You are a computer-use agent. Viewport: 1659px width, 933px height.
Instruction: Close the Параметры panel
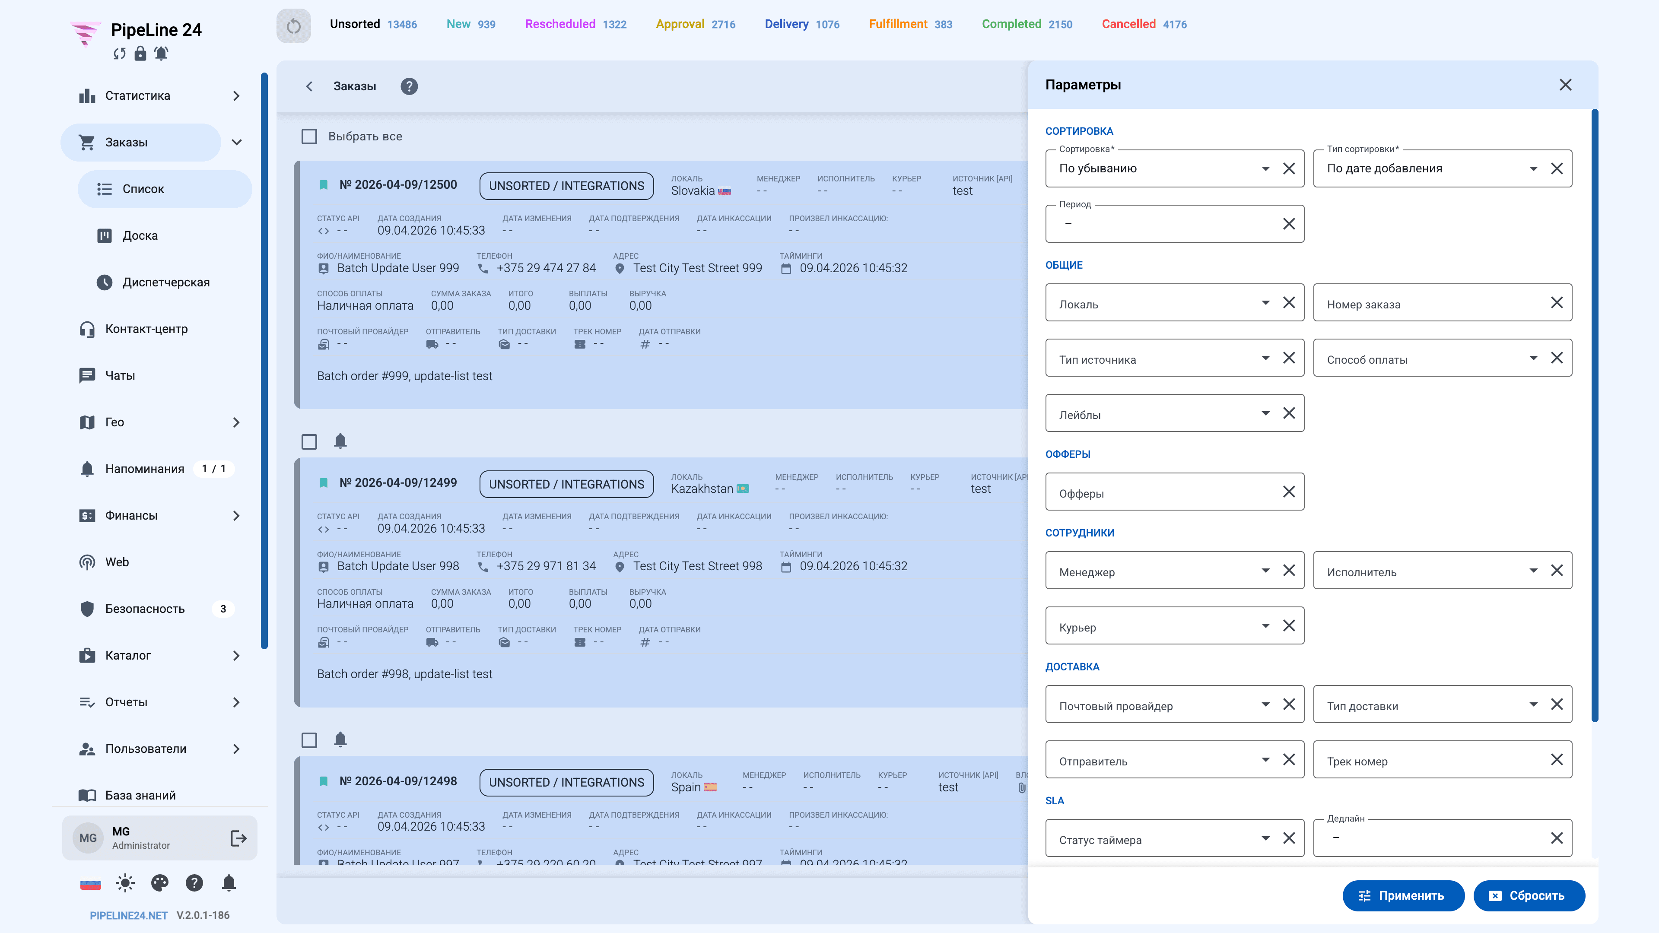pyautogui.click(x=1566, y=85)
